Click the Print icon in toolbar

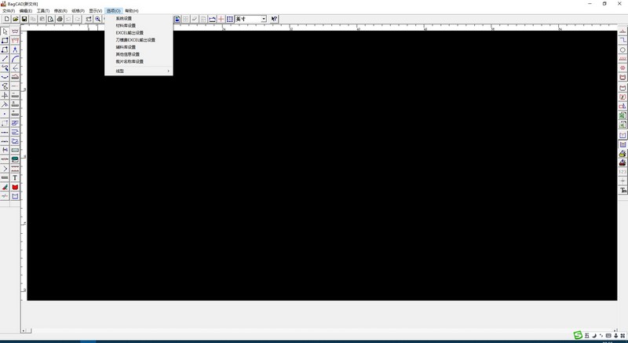tap(60, 19)
